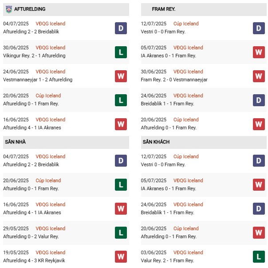
Task: Click W badge for Vestmannaeyjar 1-2 Afturelding
Action: (121, 76)
